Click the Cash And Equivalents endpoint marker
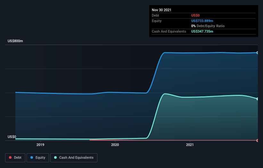 click(x=258, y=99)
